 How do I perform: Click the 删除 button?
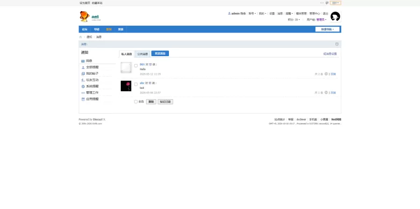151,101
